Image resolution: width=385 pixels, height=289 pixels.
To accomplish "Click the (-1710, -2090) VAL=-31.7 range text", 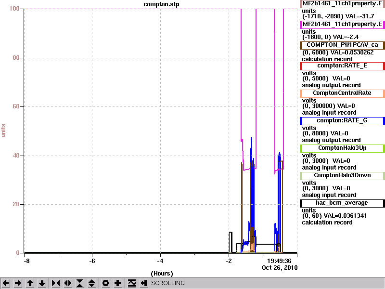I will click(x=338, y=16).
